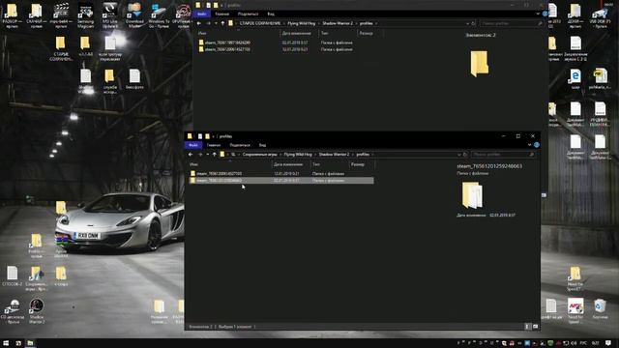Select mpc-be64 shortcut on desktop
The image size is (619, 348).
pos(61,15)
